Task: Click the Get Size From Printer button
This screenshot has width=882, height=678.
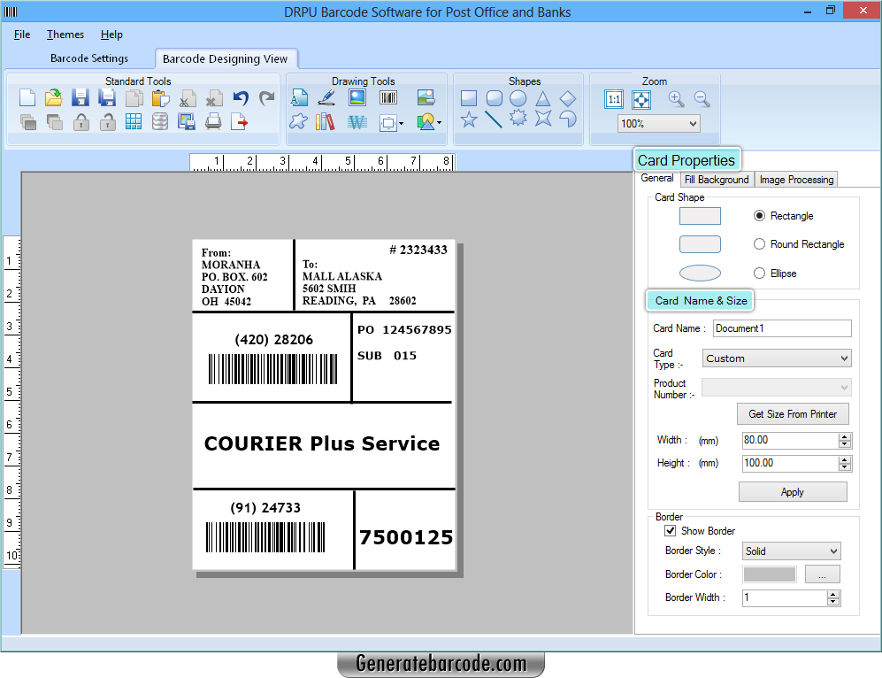Action: click(793, 413)
